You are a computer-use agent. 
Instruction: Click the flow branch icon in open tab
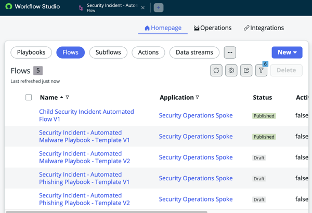[81, 8]
